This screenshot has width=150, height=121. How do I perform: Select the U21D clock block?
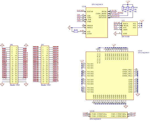point(109,115)
